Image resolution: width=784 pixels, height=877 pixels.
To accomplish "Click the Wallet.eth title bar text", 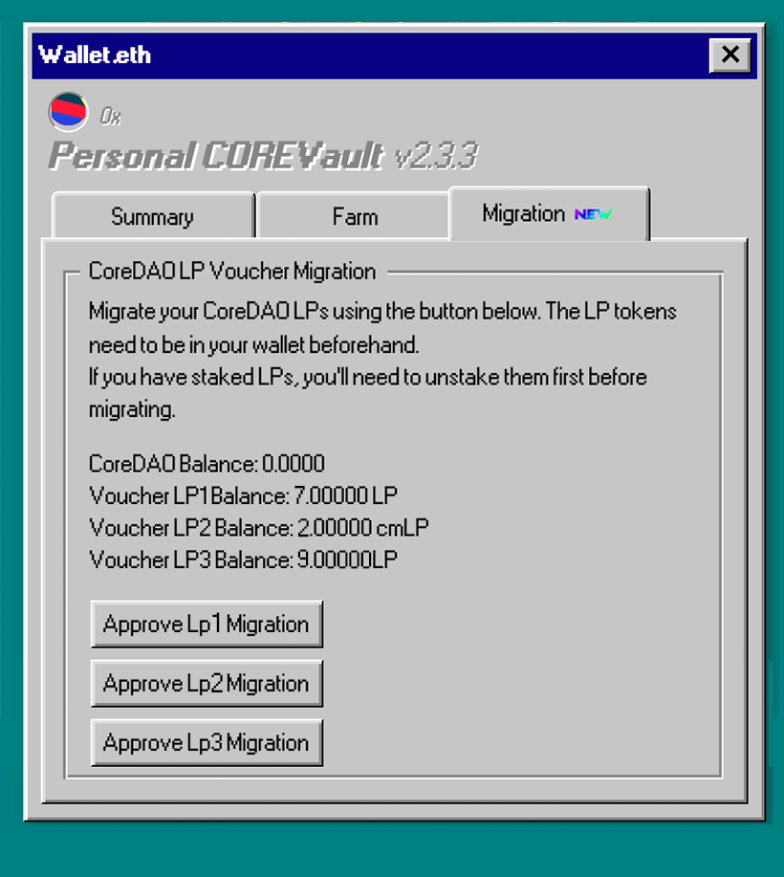I will coord(95,55).
